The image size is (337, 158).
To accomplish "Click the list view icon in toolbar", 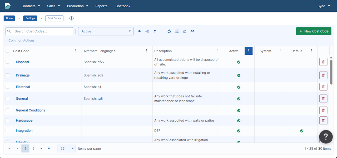I will click(177, 31).
